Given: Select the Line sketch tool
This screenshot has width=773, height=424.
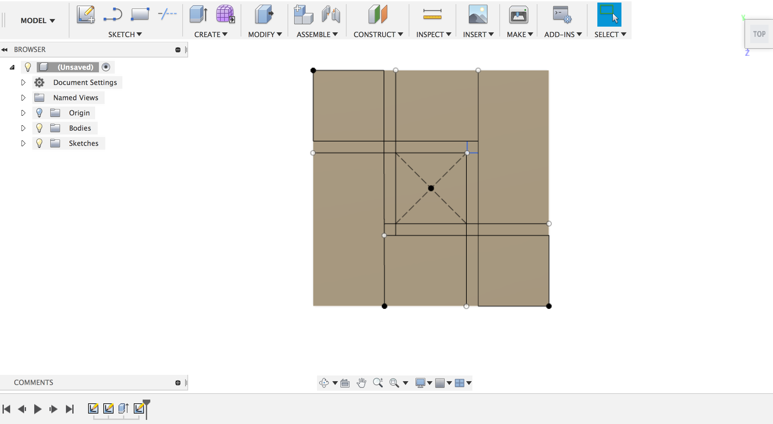Looking at the screenshot, I should pos(113,15).
